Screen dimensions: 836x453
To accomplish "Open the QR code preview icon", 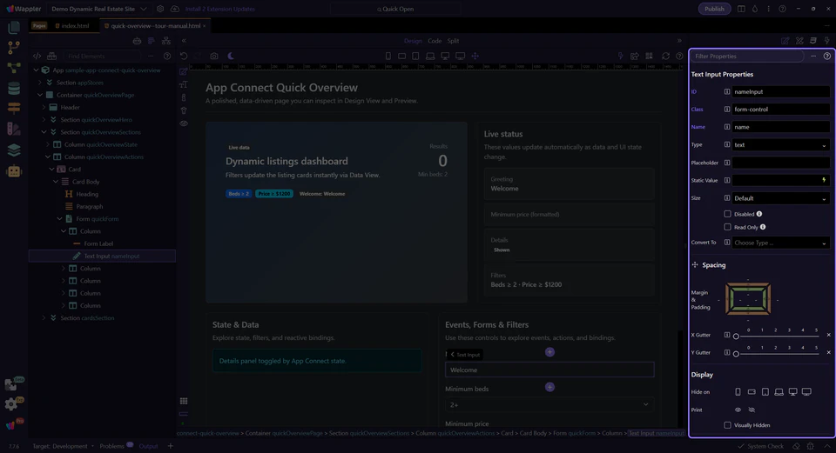I will (x=649, y=56).
